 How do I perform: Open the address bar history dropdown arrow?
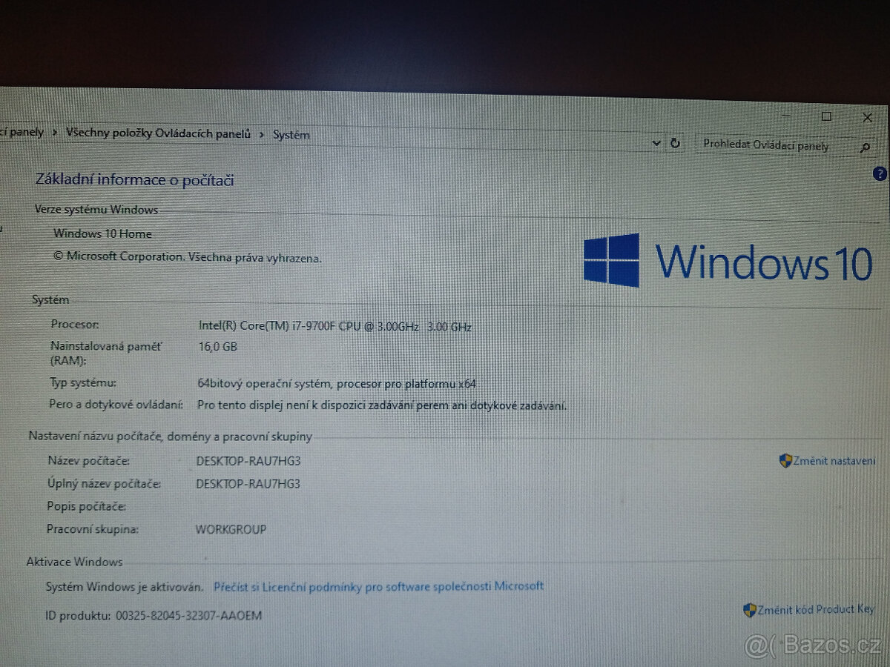656,143
